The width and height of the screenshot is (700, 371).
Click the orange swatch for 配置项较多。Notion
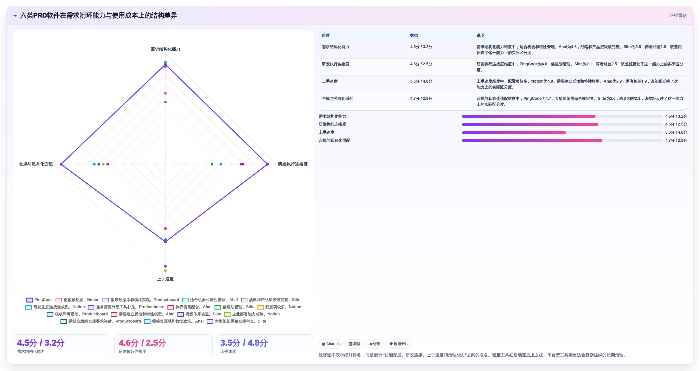coord(260,307)
